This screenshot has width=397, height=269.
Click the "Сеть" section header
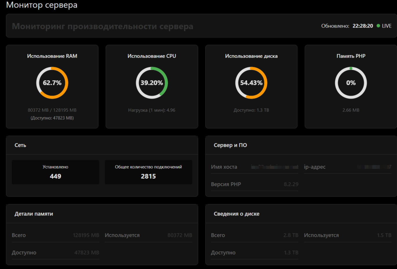pos(20,145)
